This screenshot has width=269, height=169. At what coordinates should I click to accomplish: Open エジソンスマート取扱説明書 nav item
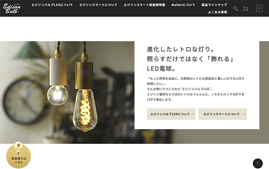click(x=144, y=5)
